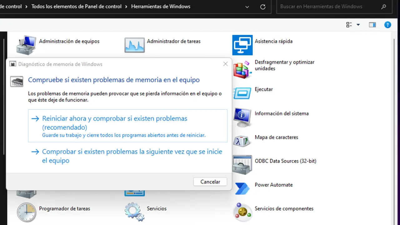The height and width of the screenshot is (225, 400).
Task: Open ODBC Data Sources (32-bit) icon
Action: point(242,164)
